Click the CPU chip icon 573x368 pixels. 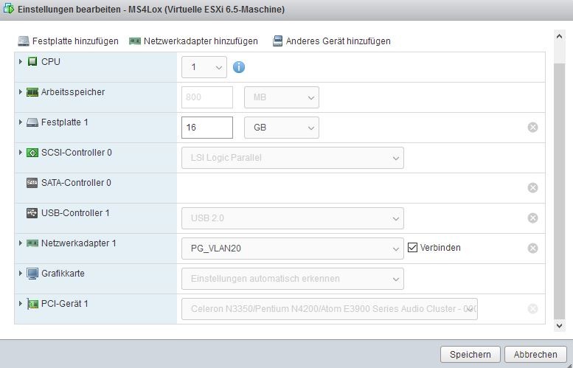32,61
